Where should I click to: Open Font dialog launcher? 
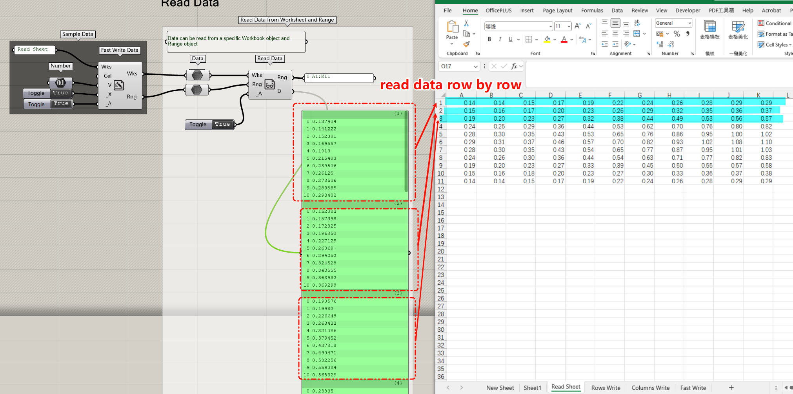593,54
